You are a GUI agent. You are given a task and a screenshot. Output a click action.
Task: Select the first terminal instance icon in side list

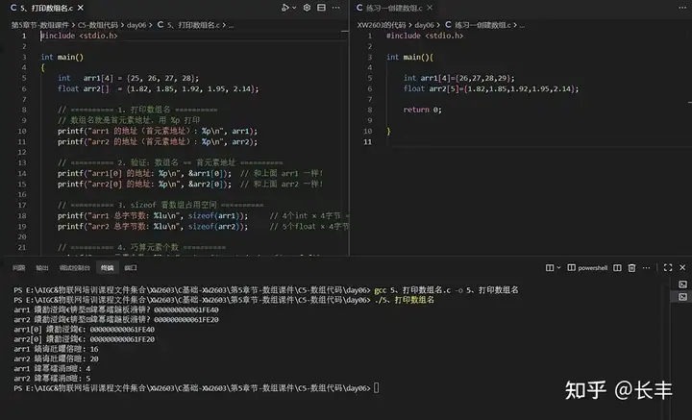(x=682, y=284)
